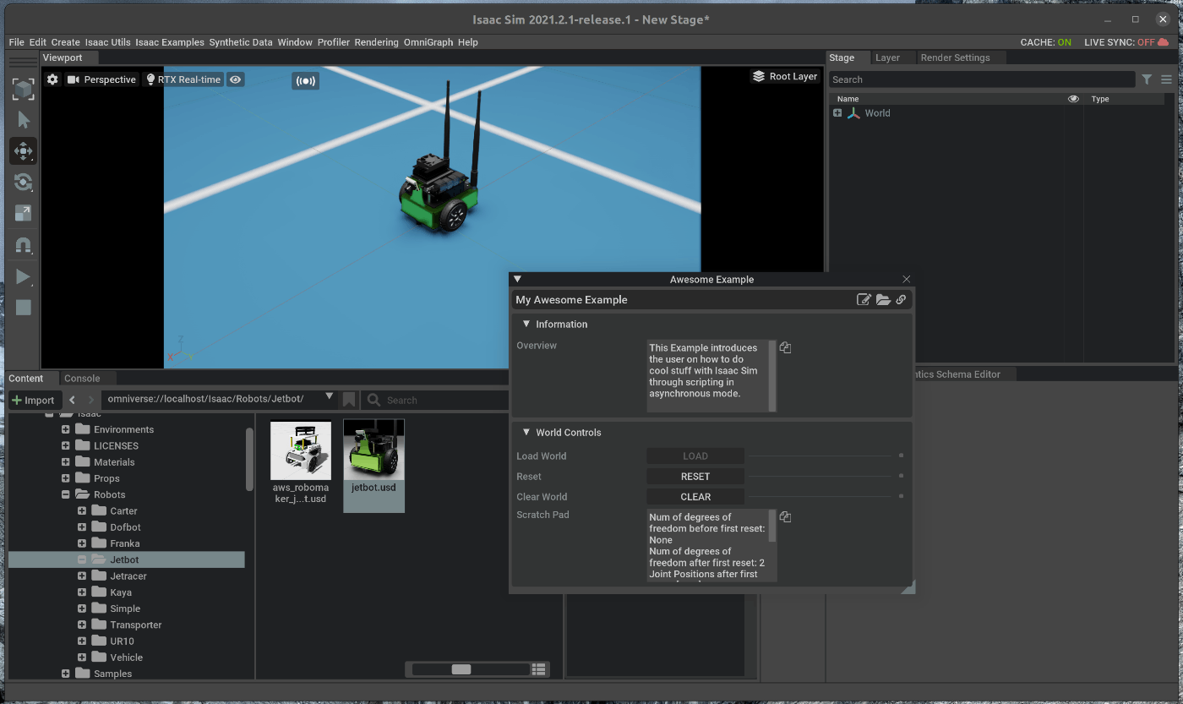Open the RTX Real-time renderer dropdown

click(x=183, y=79)
